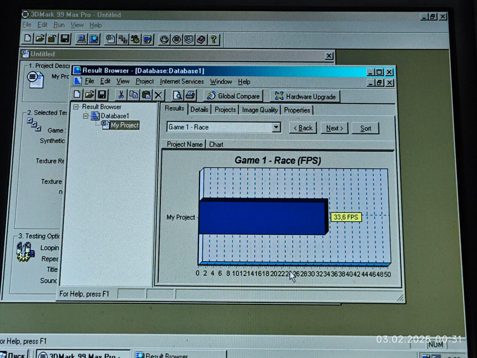Click Selected Tests checkboxes icon in Untitled window
Image resolution: width=477 pixels, height=358 pixels.
point(34,125)
